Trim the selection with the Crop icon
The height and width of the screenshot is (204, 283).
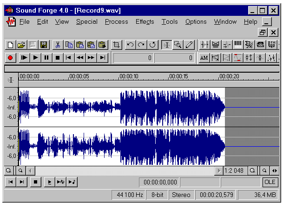click(116, 45)
